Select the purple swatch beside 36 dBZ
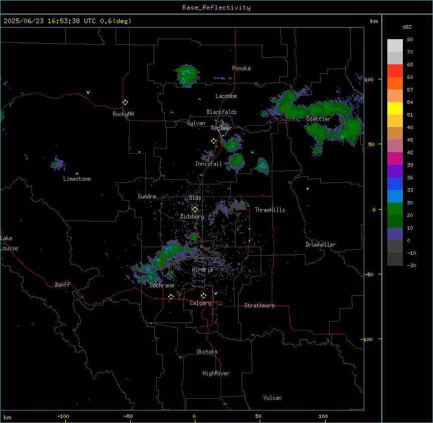 click(x=395, y=171)
